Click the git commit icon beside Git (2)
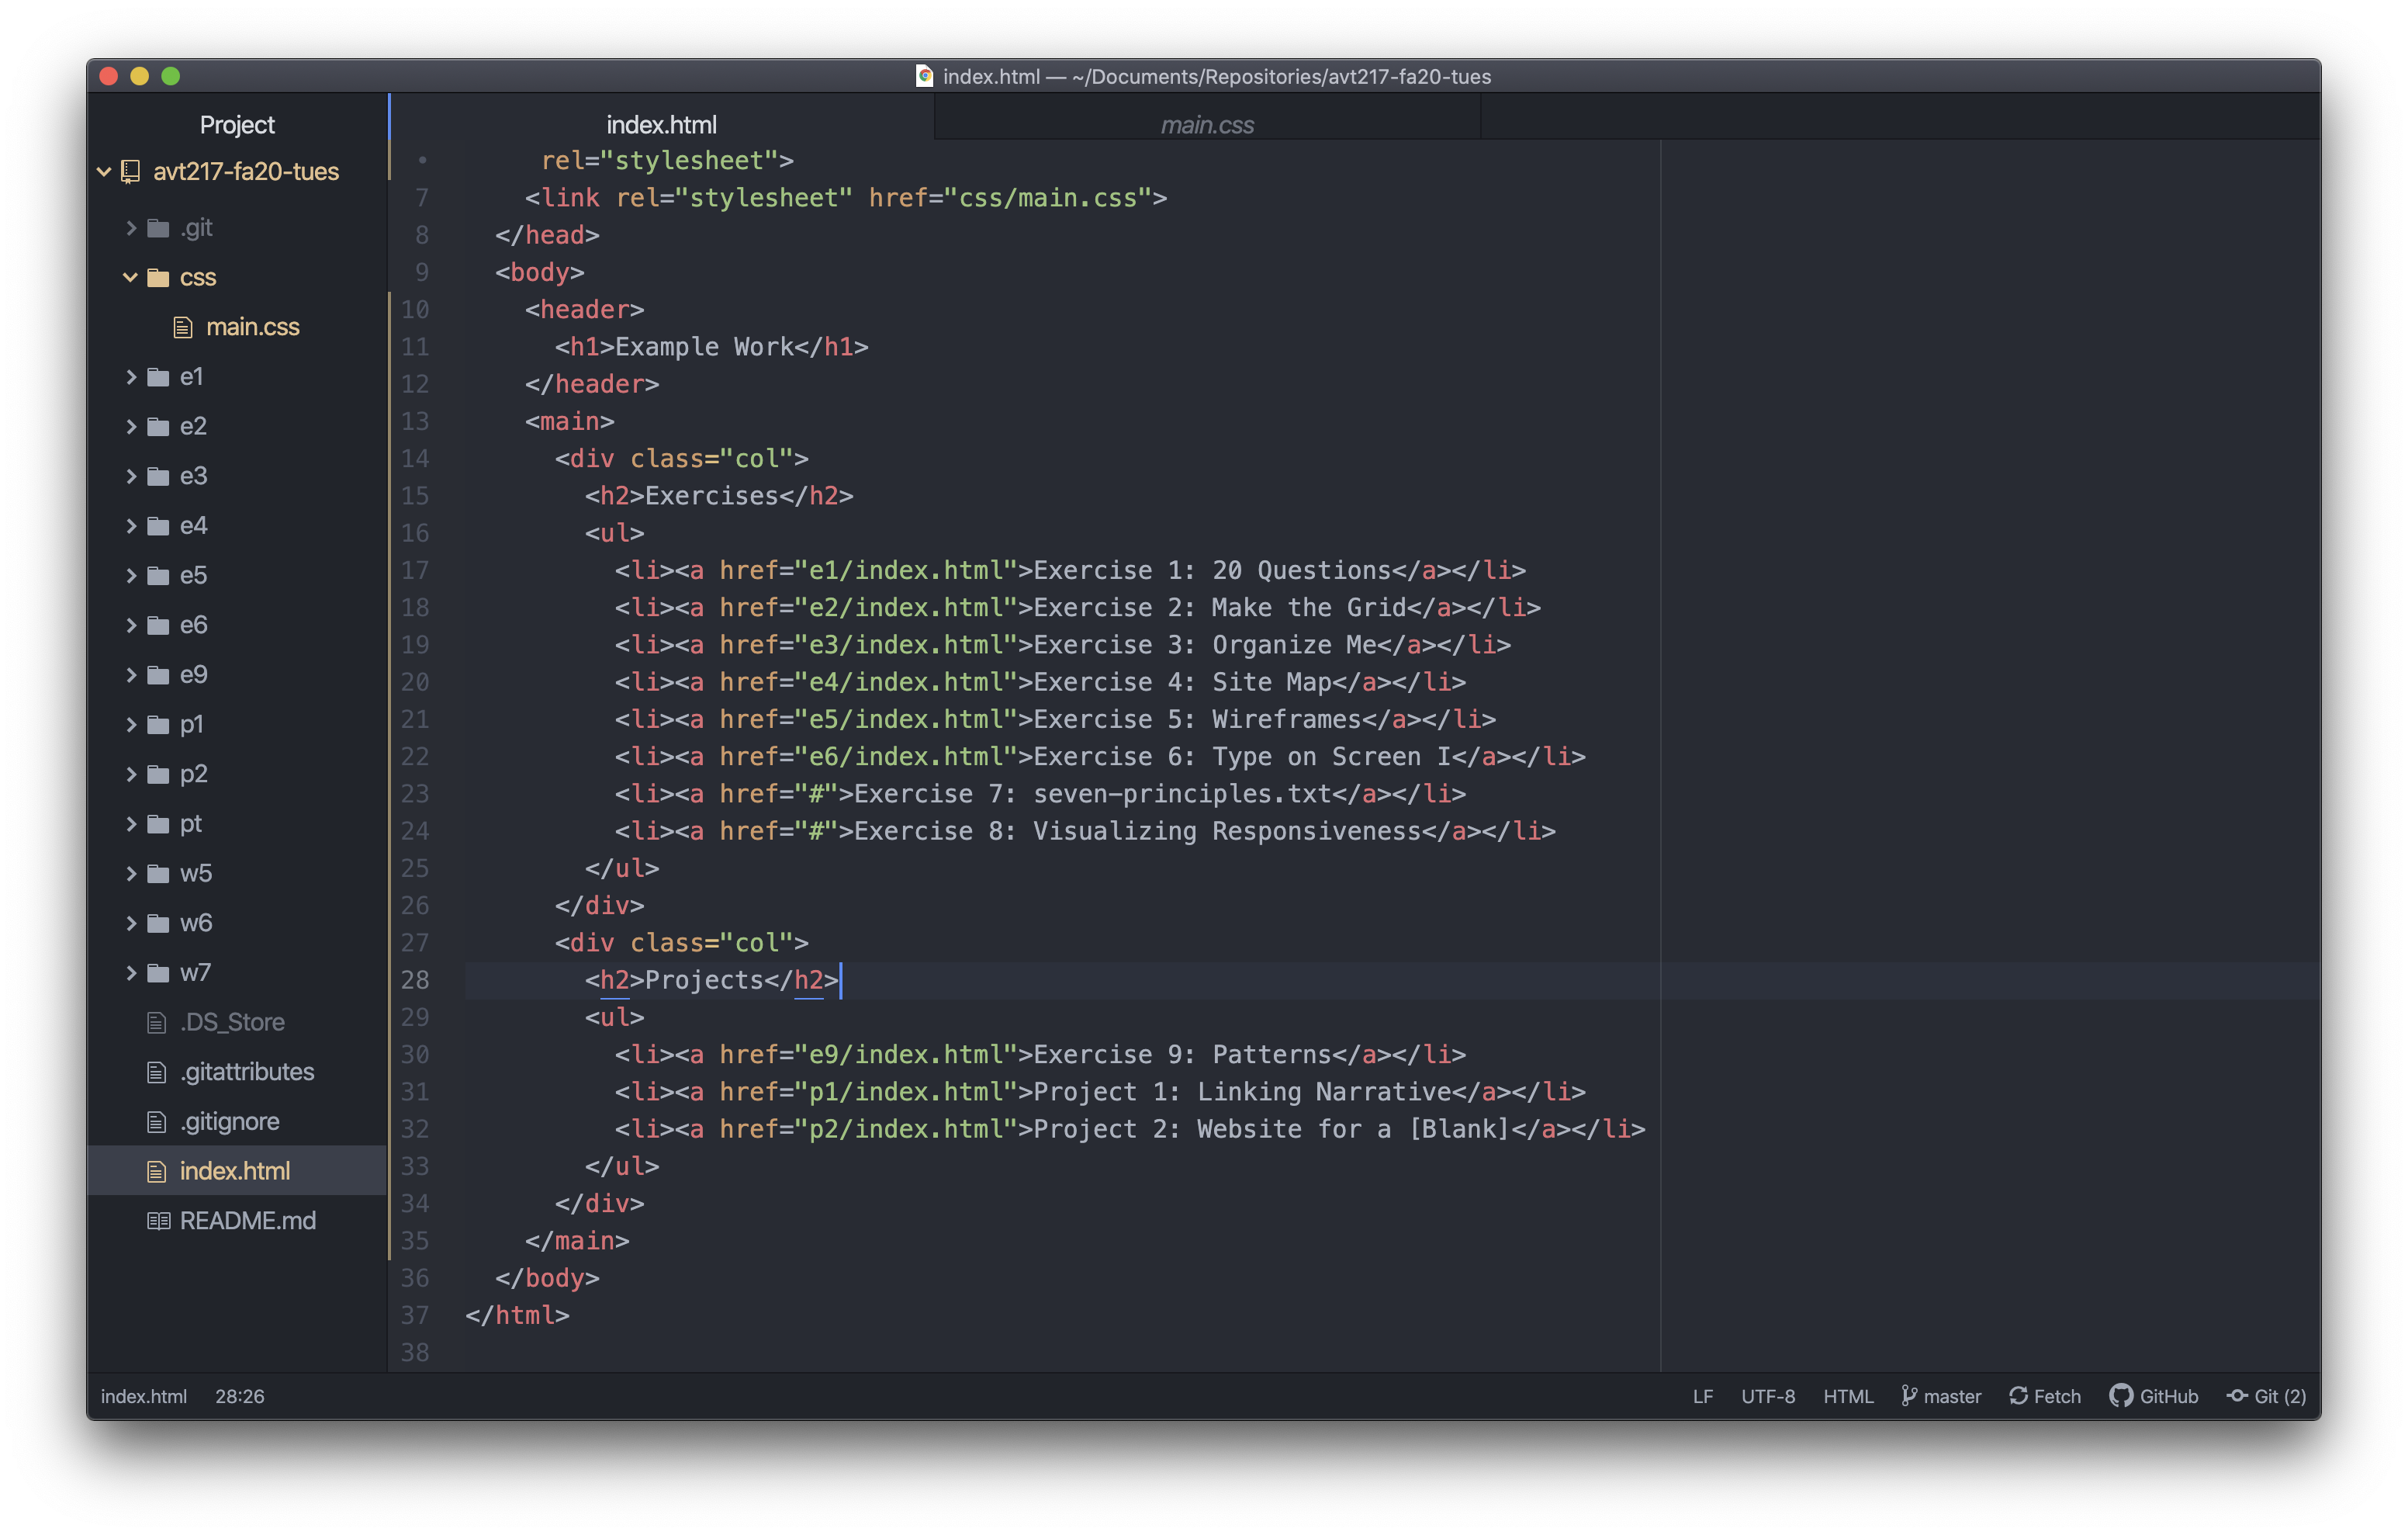2408x1535 pixels. [2237, 1396]
